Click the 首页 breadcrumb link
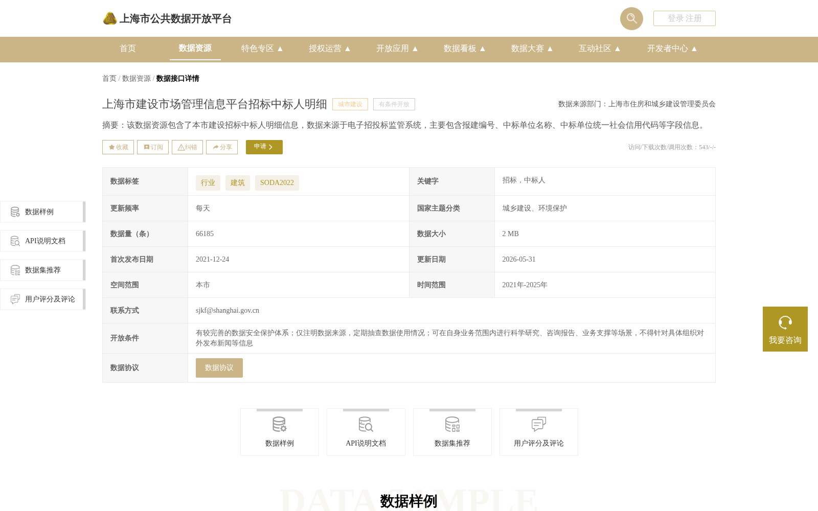The image size is (818, 511). coord(109,78)
